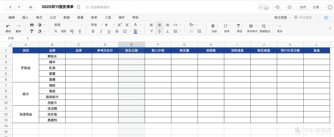This screenshot has width=334, height=137.
Task: Align text to top
Action: (x=152, y=31)
